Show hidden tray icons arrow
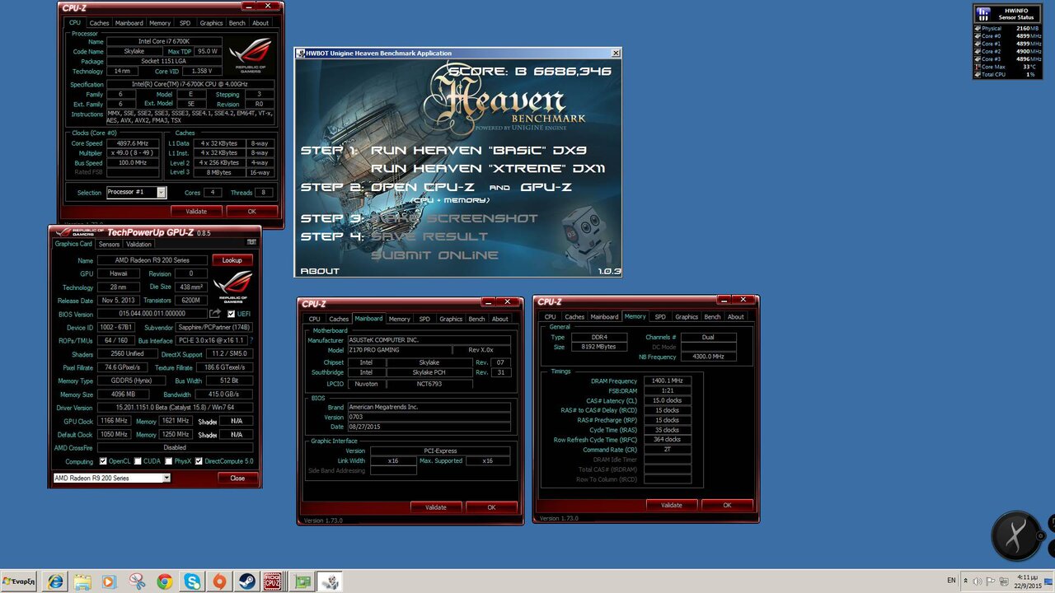The width and height of the screenshot is (1055, 593). pyautogui.click(x=965, y=581)
